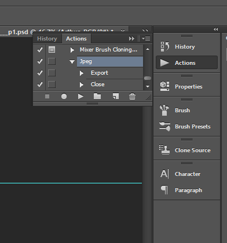Toggle dialog box for Mixer Brush Cloning
Image resolution: width=227 pixels, height=243 pixels.
[x=52, y=50]
